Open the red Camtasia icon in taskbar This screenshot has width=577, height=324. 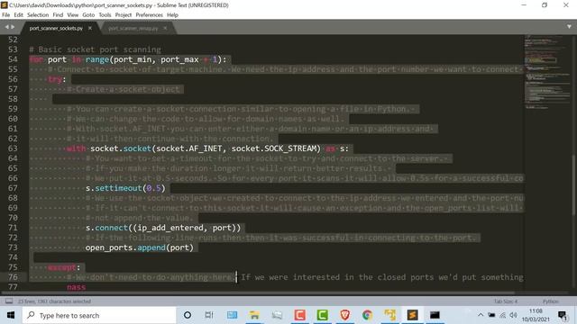click(x=299, y=315)
